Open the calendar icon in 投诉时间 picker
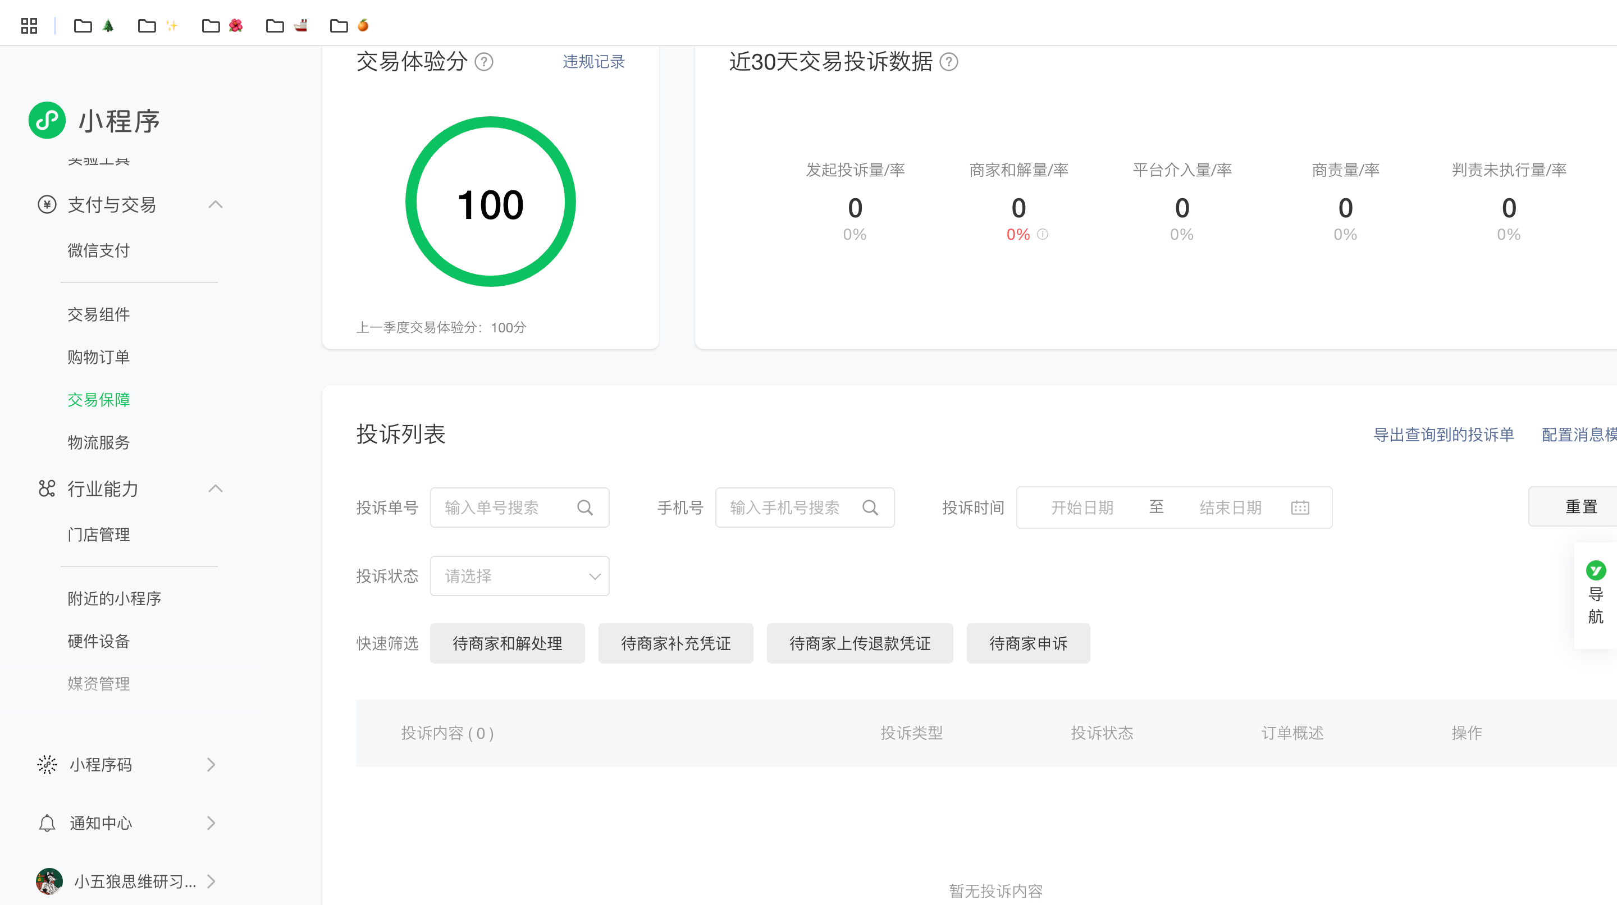 pyautogui.click(x=1300, y=508)
